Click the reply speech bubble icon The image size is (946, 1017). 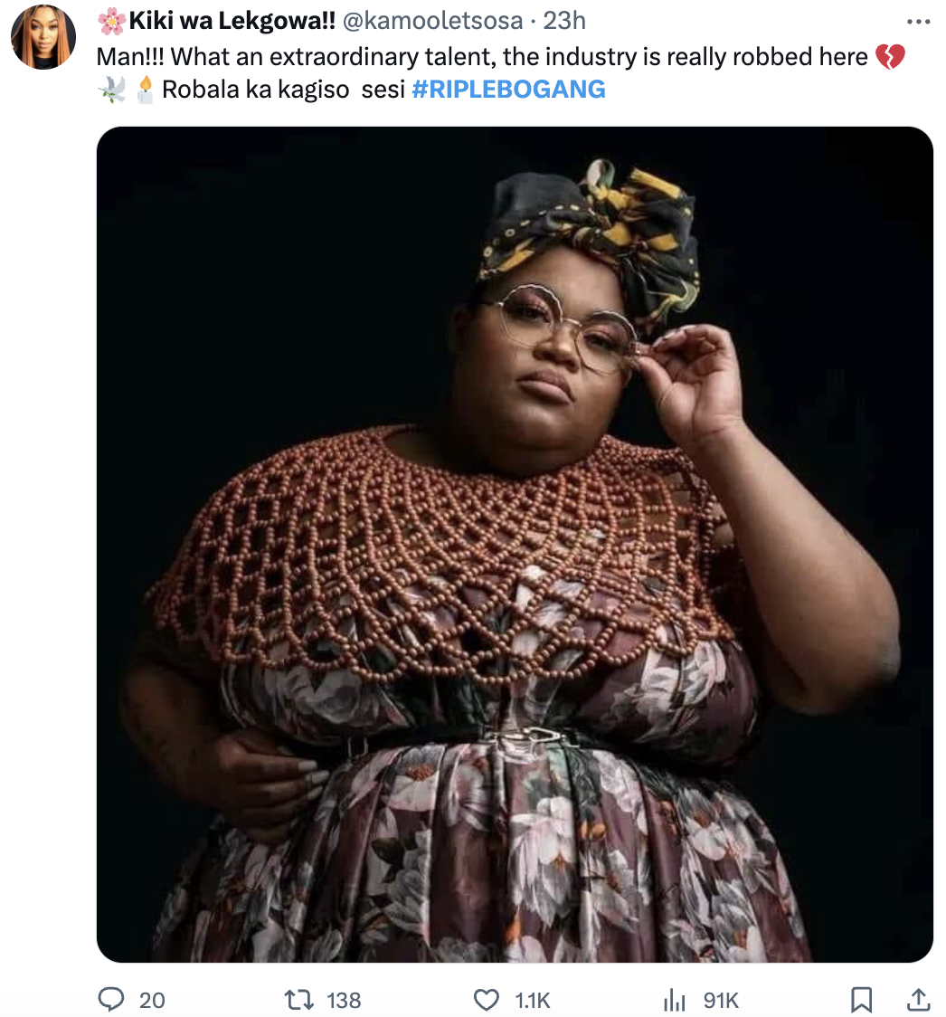click(x=111, y=1000)
